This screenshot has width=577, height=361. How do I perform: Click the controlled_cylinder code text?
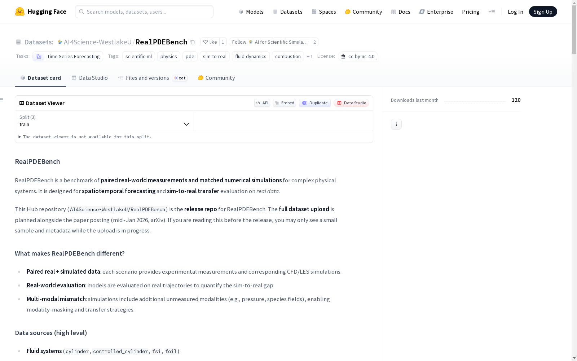120,351
